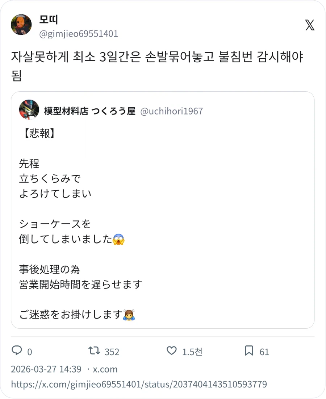Click the X logo in the top corner
326x399 pixels.
click(310, 26)
